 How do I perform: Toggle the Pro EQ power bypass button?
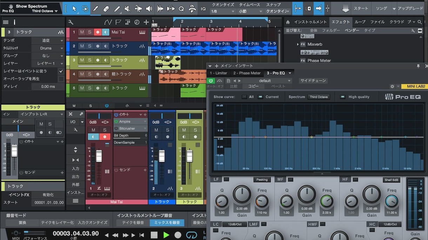pyautogui.click(x=211, y=81)
